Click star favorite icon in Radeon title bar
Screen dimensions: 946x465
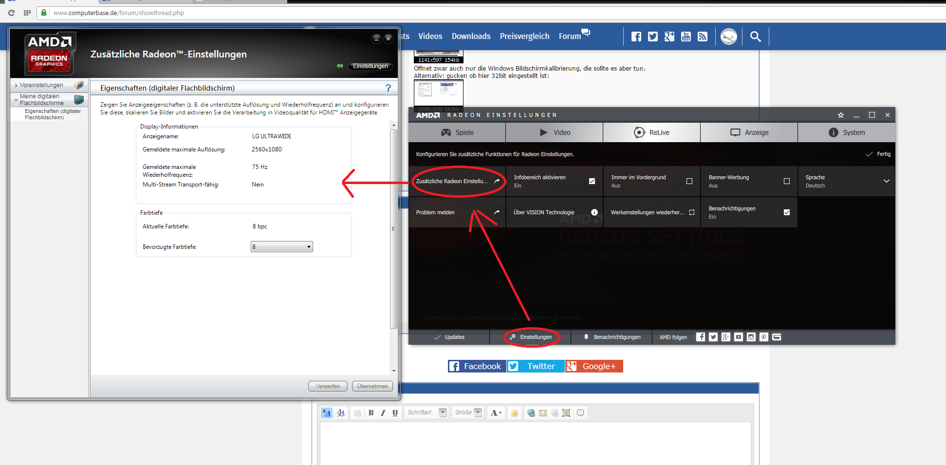tap(841, 115)
